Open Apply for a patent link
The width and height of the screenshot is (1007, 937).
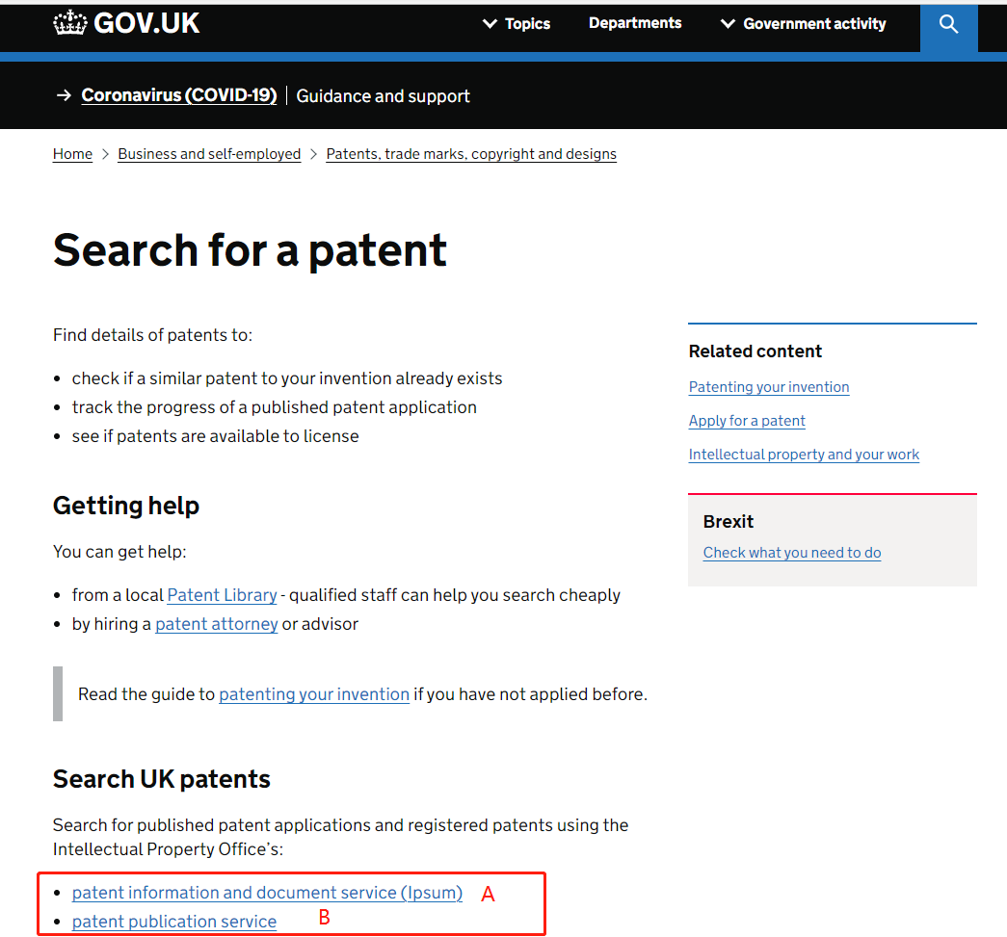click(x=747, y=421)
